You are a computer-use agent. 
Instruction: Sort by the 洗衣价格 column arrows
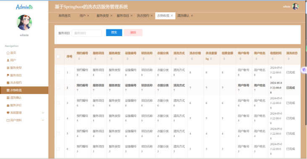pyautogui.click(x=192, y=59)
